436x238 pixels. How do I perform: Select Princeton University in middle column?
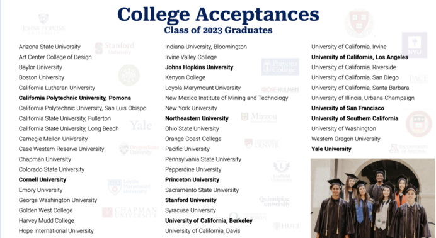(192, 179)
